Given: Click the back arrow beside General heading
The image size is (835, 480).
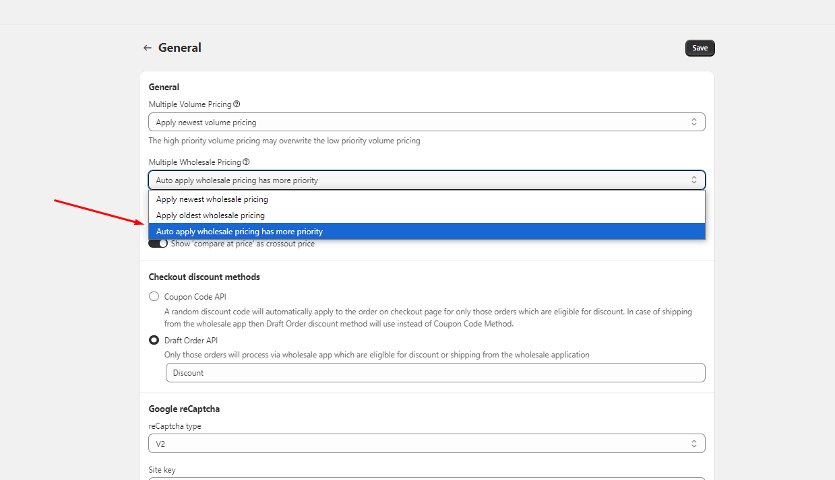Looking at the screenshot, I should point(147,48).
